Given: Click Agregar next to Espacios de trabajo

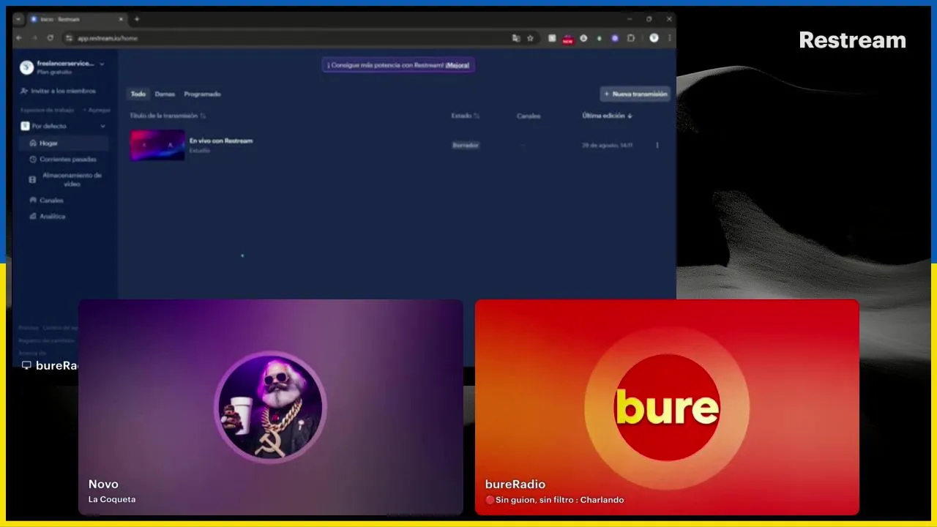Looking at the screenshot, I should click(x=97, y=110).
